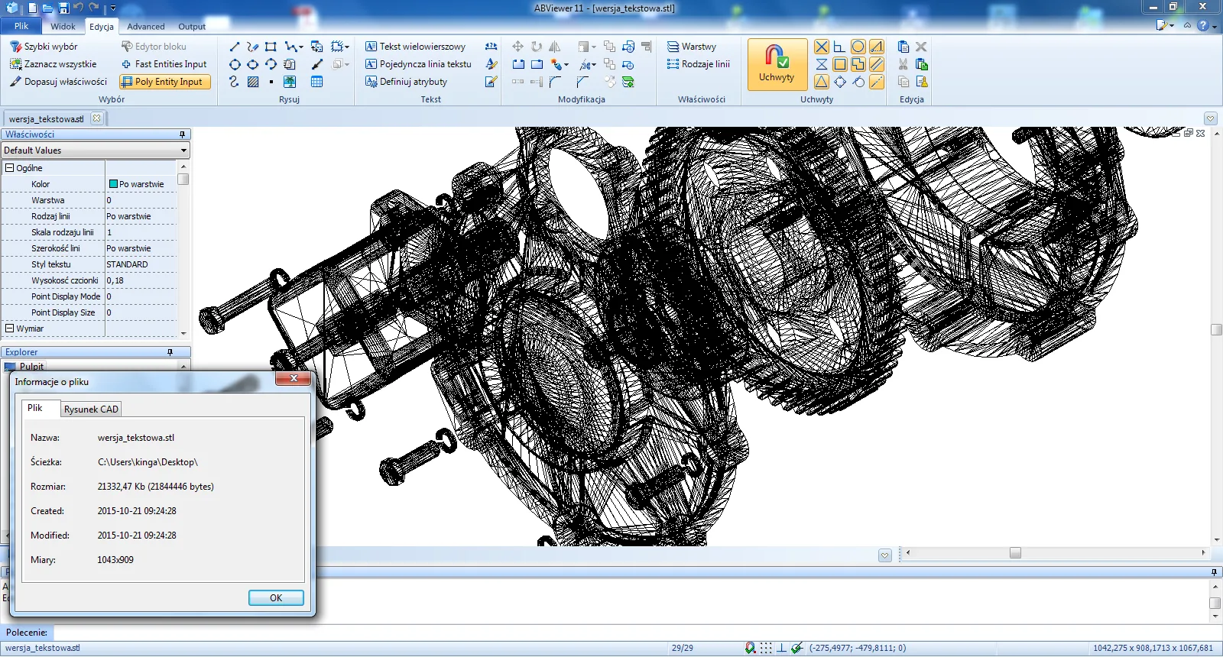Click the Poly Entity Input button
Image resolution: width=1223 pixels, height=657 pixels.
coord(165,82)
